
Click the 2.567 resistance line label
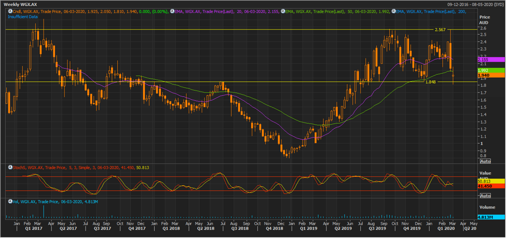(440, 29)
